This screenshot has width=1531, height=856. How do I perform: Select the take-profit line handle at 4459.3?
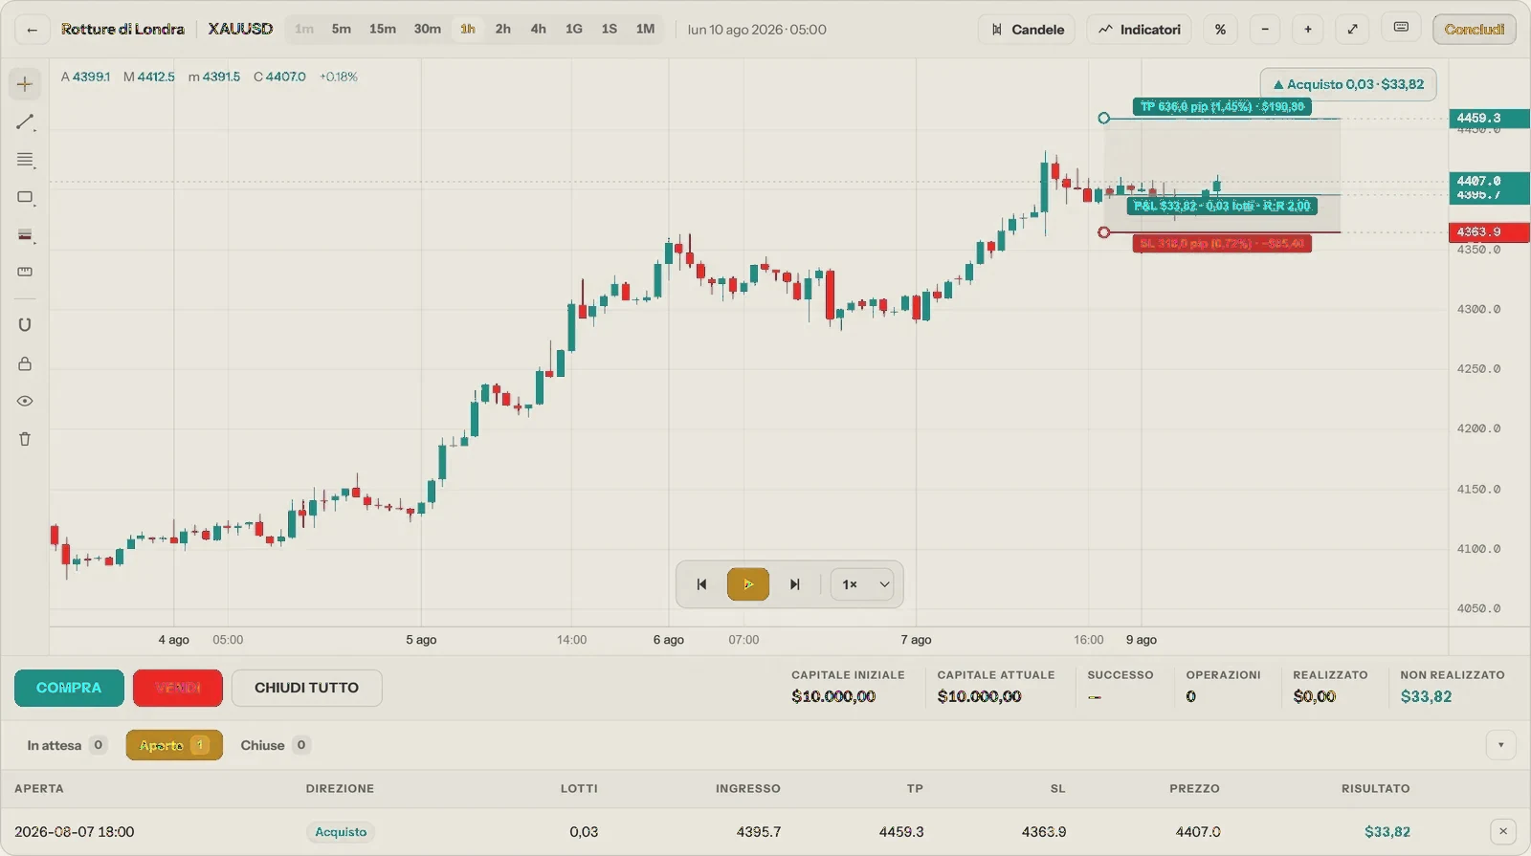[x=1104, y=119]
